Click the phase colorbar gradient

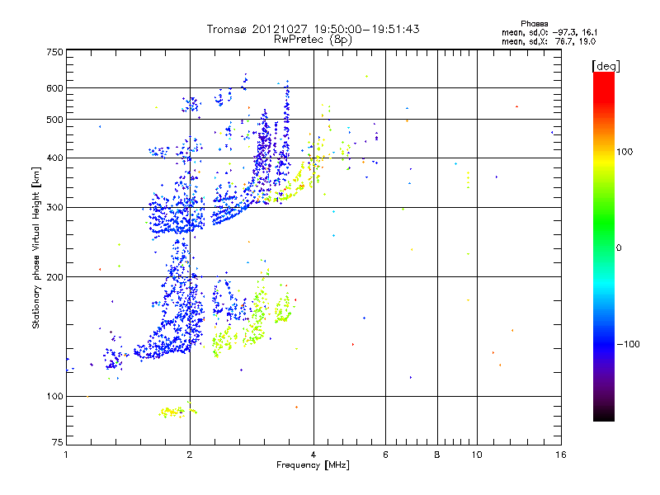[x=604, y=246]
